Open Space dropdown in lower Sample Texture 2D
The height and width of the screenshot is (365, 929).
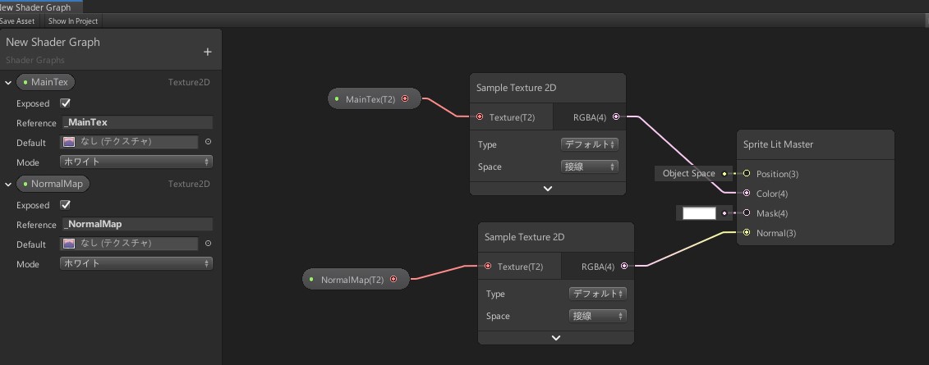pos(598,316)
